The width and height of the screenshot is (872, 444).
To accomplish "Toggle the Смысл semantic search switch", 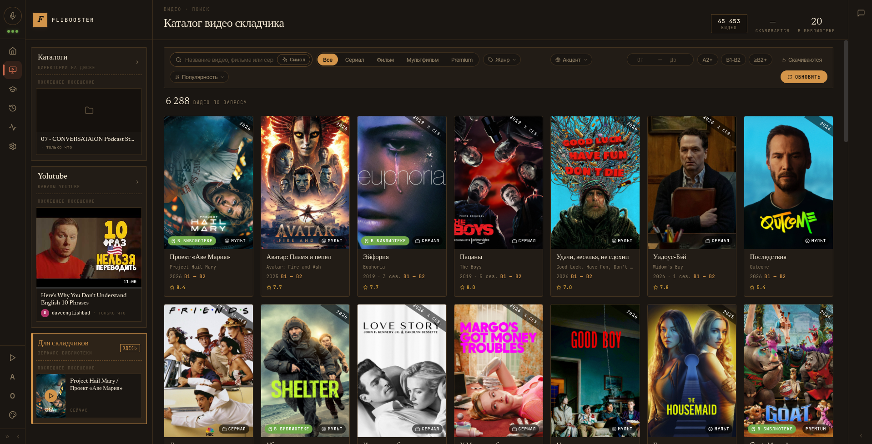I will [294, 60].
